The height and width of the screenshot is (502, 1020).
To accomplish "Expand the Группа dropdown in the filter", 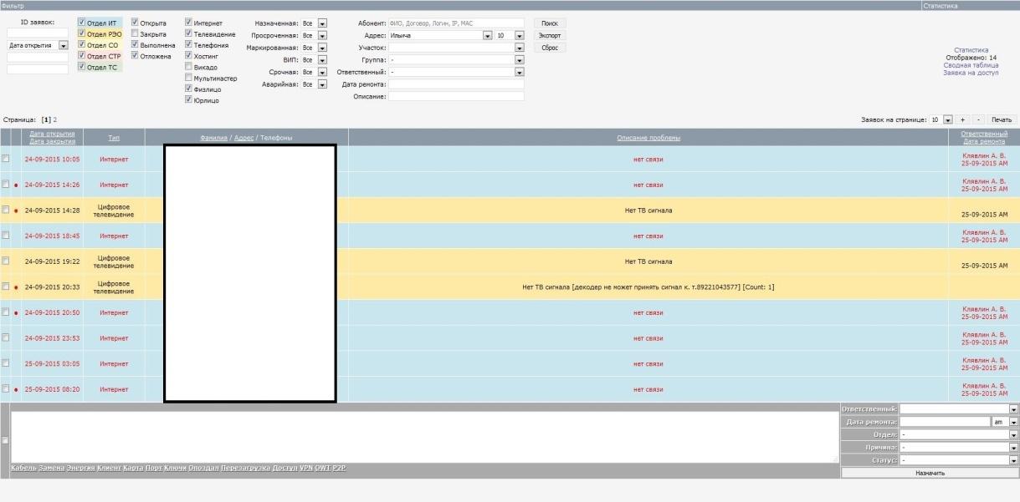I will pos(456,60).
